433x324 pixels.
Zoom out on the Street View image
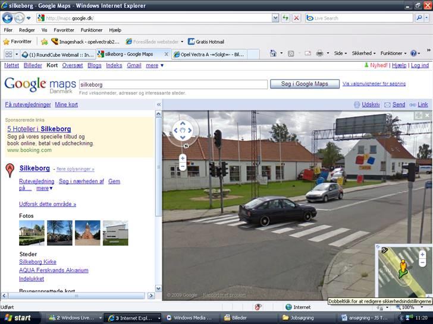[183, 167]
